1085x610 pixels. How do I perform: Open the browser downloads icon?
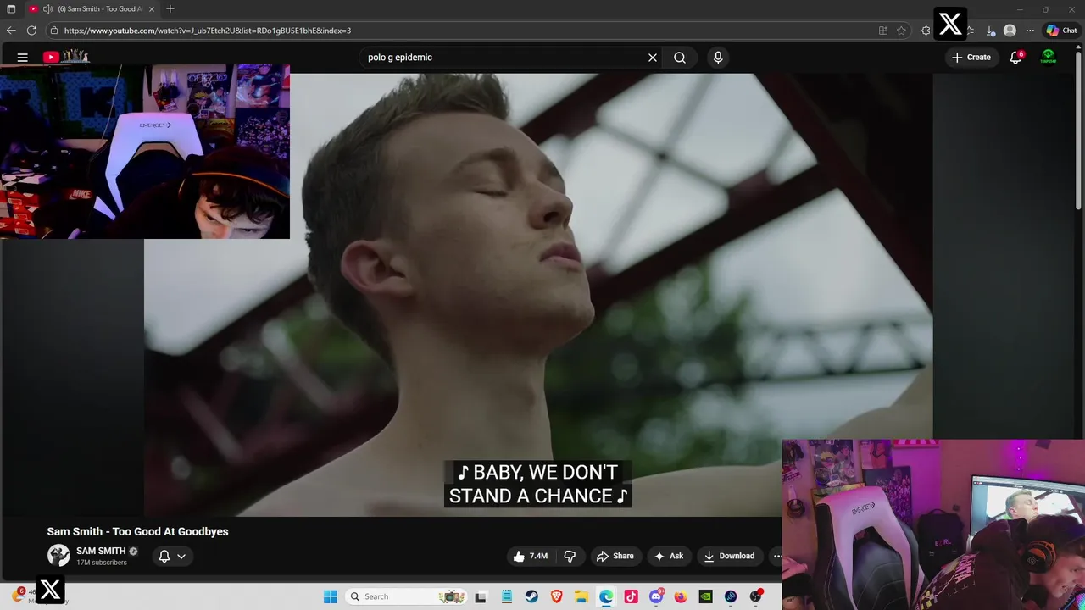tap(990, 30)
